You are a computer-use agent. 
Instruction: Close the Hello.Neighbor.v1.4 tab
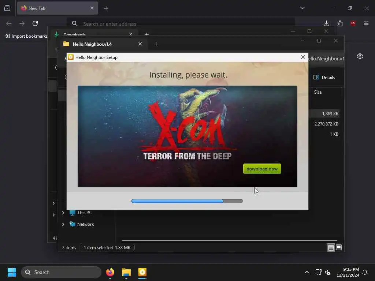[140, 44]
